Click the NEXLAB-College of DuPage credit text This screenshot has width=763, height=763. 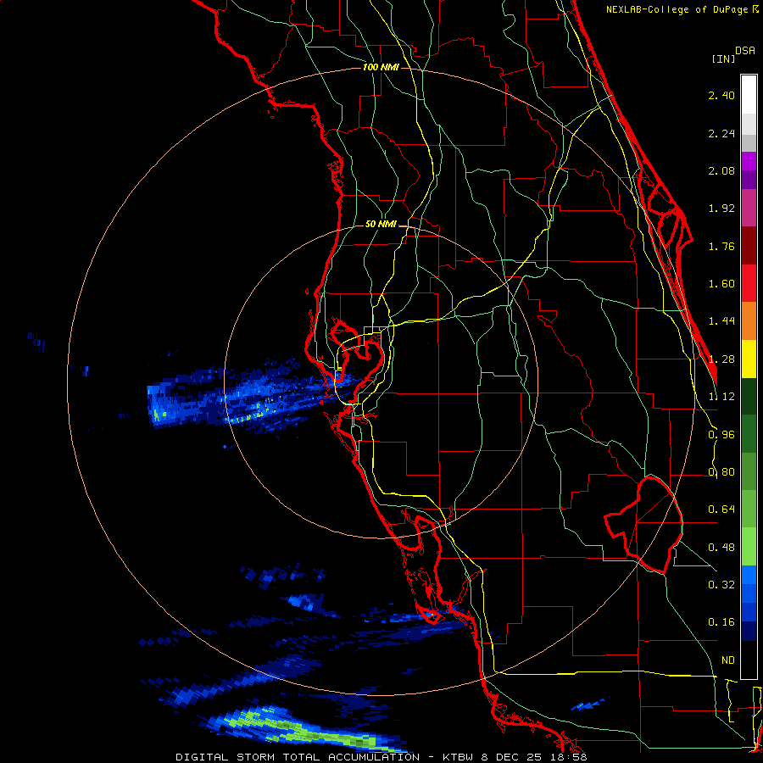click(678, 9)
